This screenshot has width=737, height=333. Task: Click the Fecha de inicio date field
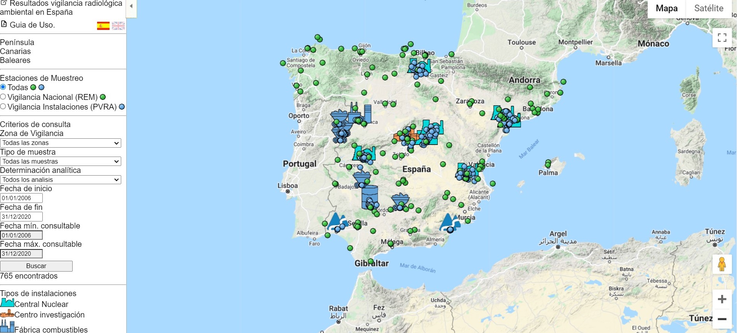[x=21, y=198]
